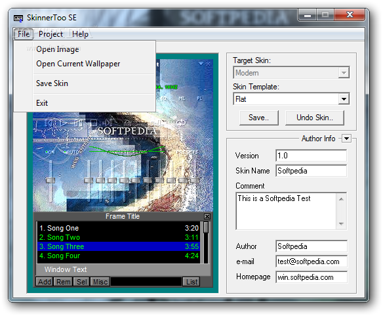The image size is (383, 316).
Task: Click the play icon in skin preview
Action: tap(64, 123)
